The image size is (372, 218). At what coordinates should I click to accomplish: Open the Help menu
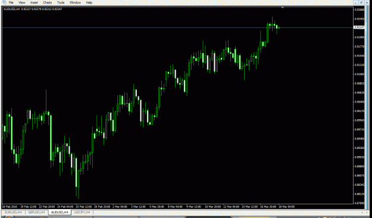pyautogui.click(x=89, y=2)
